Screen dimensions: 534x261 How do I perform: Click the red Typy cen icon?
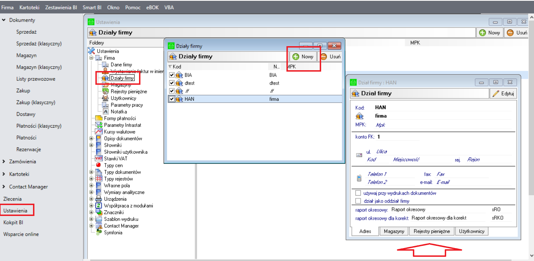(x=98, y=165)
